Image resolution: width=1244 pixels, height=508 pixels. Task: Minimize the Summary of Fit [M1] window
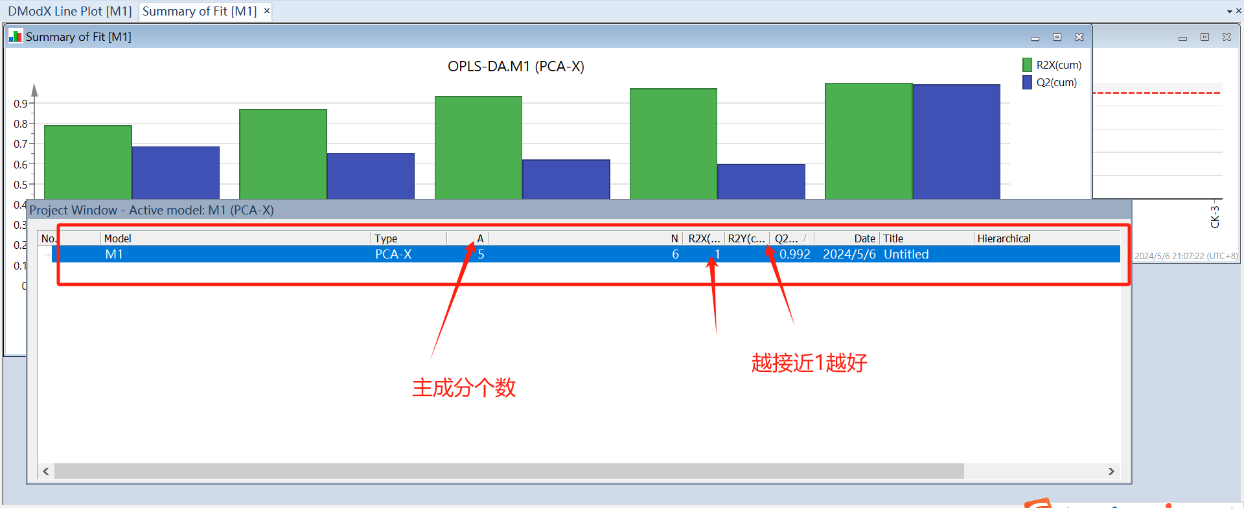tap(1035, 38)
